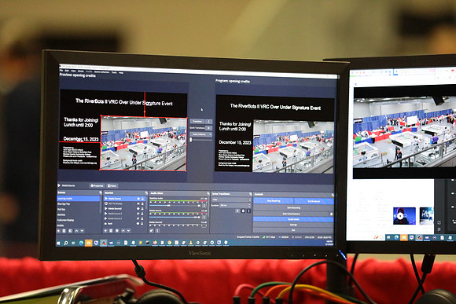This screenshot has height=304, width=456.
Task: Remove the selected source with trash icon
Action: [x=111, y=231]
